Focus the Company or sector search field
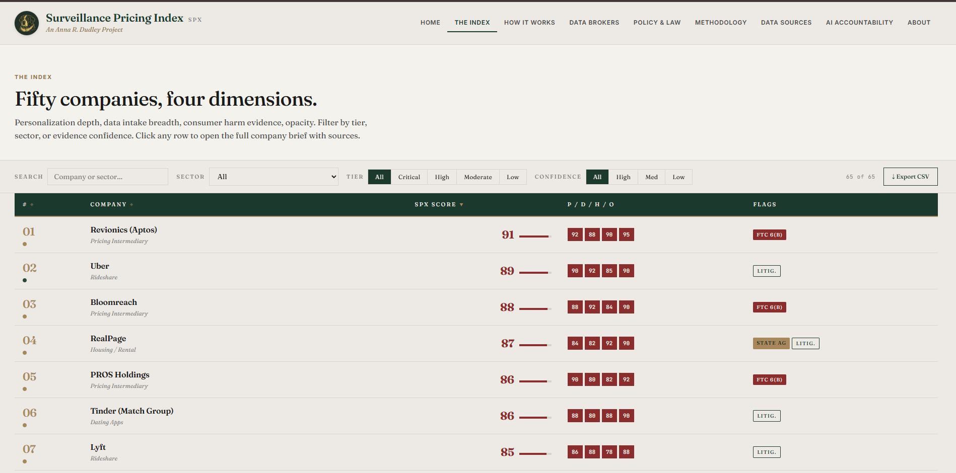 (108, 177)
